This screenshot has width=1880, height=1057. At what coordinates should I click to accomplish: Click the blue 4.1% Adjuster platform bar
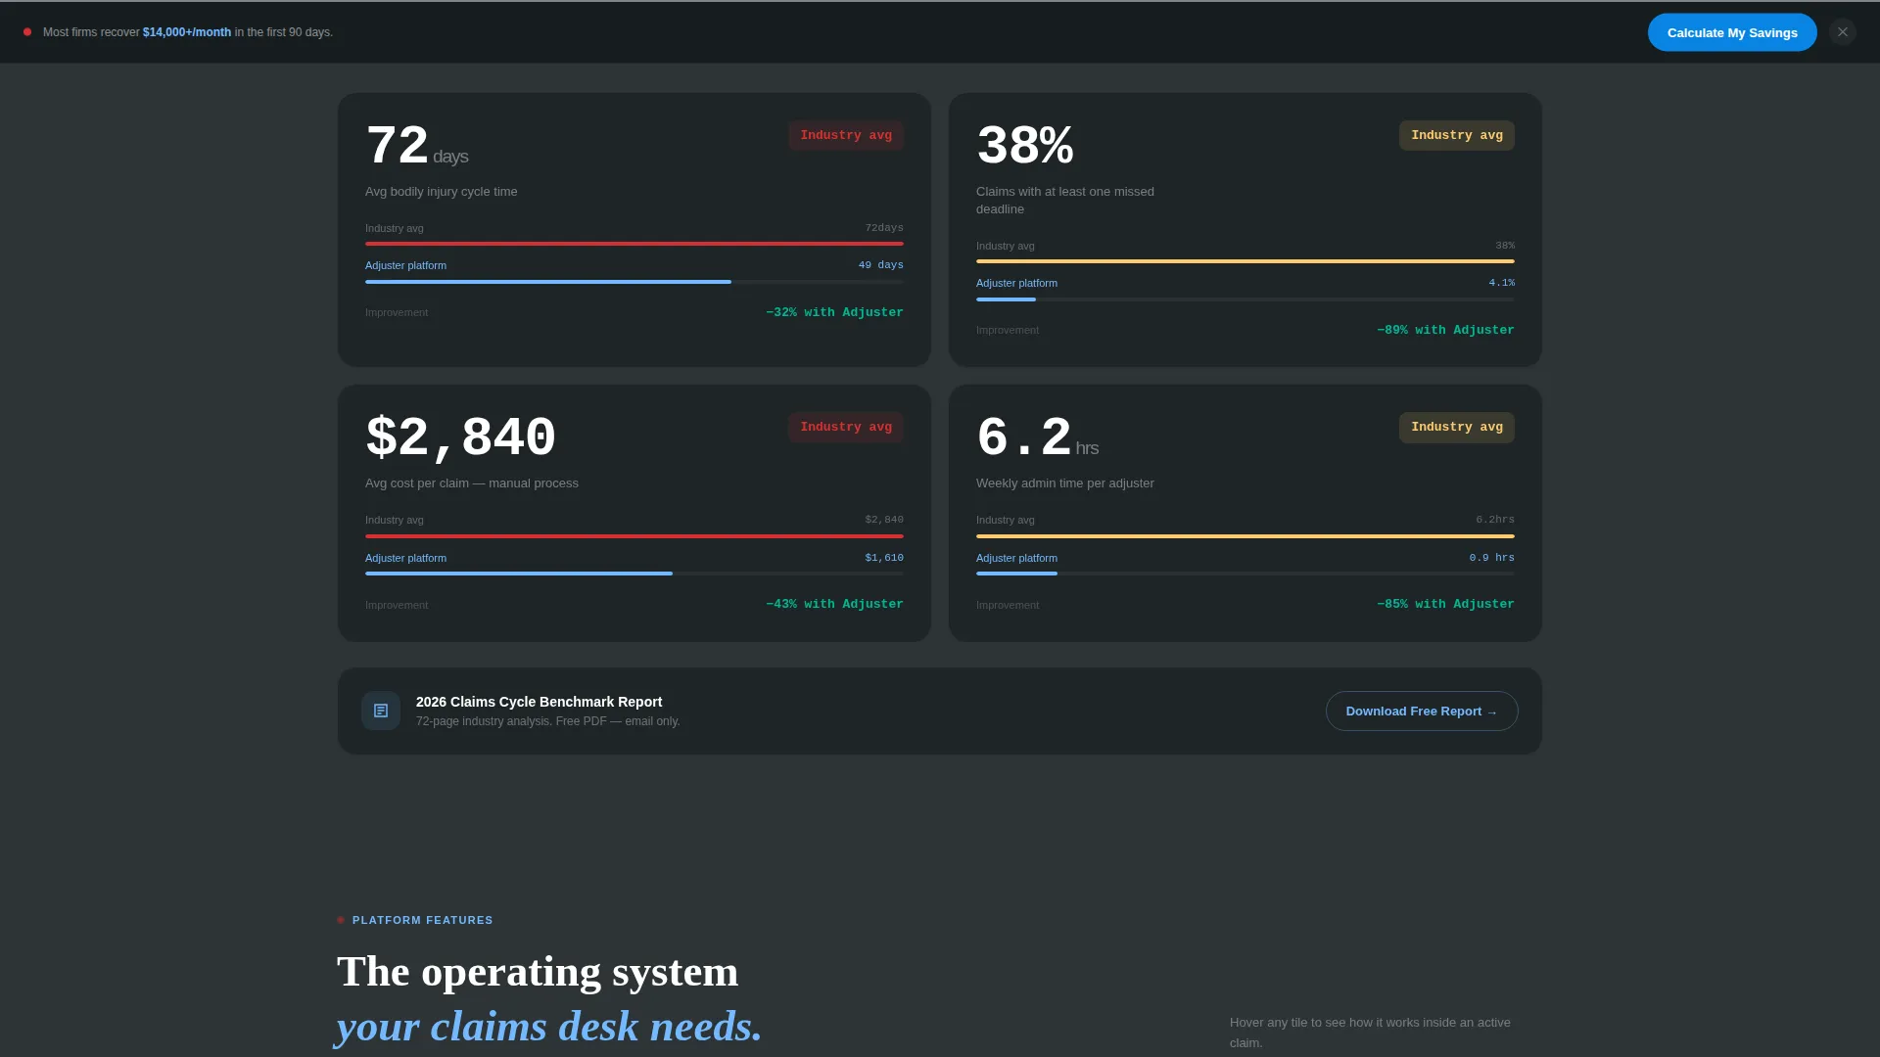coord(1006,299)
